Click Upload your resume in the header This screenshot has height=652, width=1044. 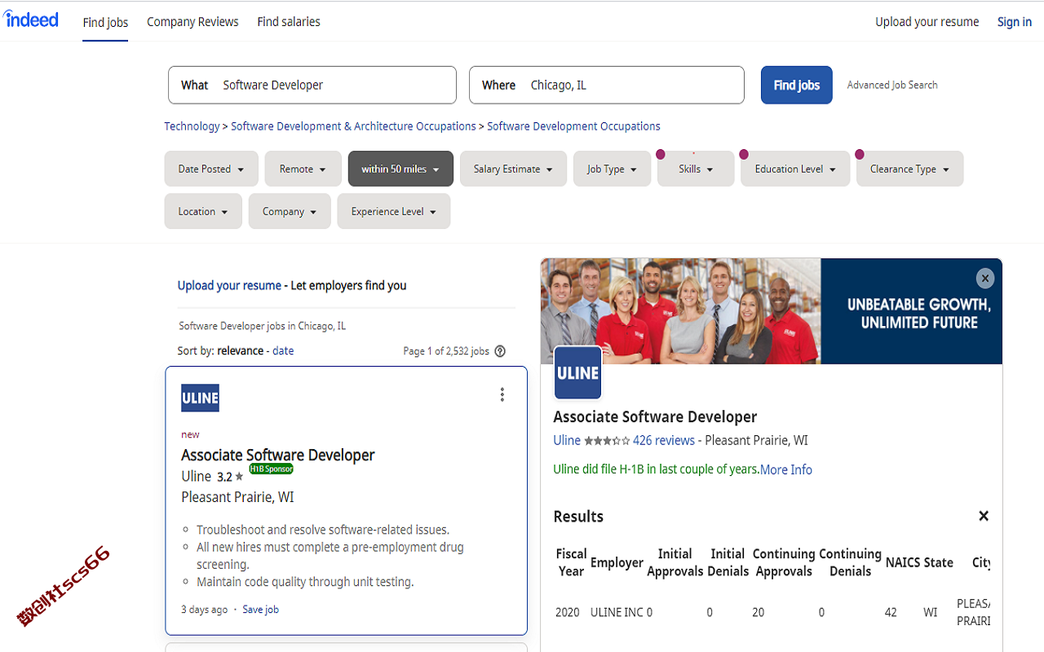[927, 22]
